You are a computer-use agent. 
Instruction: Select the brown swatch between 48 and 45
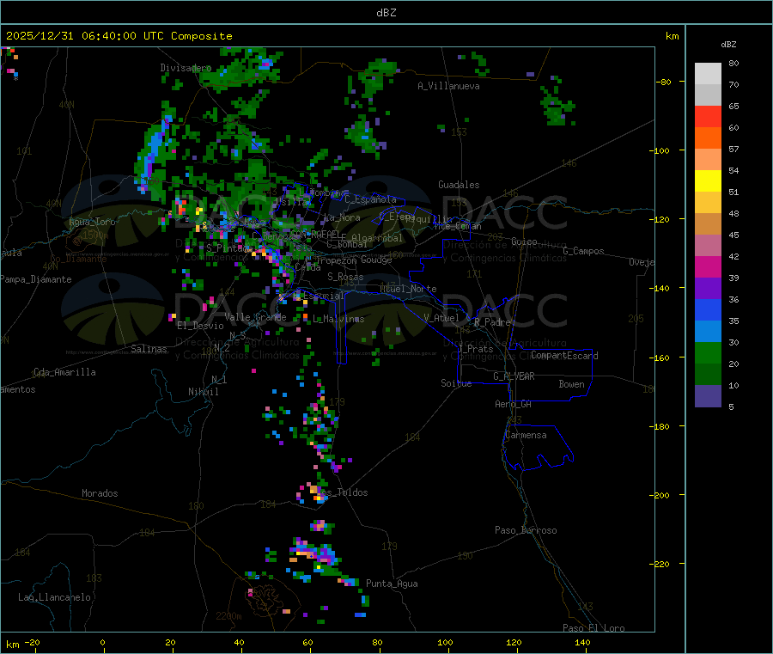tap(708, 224)
